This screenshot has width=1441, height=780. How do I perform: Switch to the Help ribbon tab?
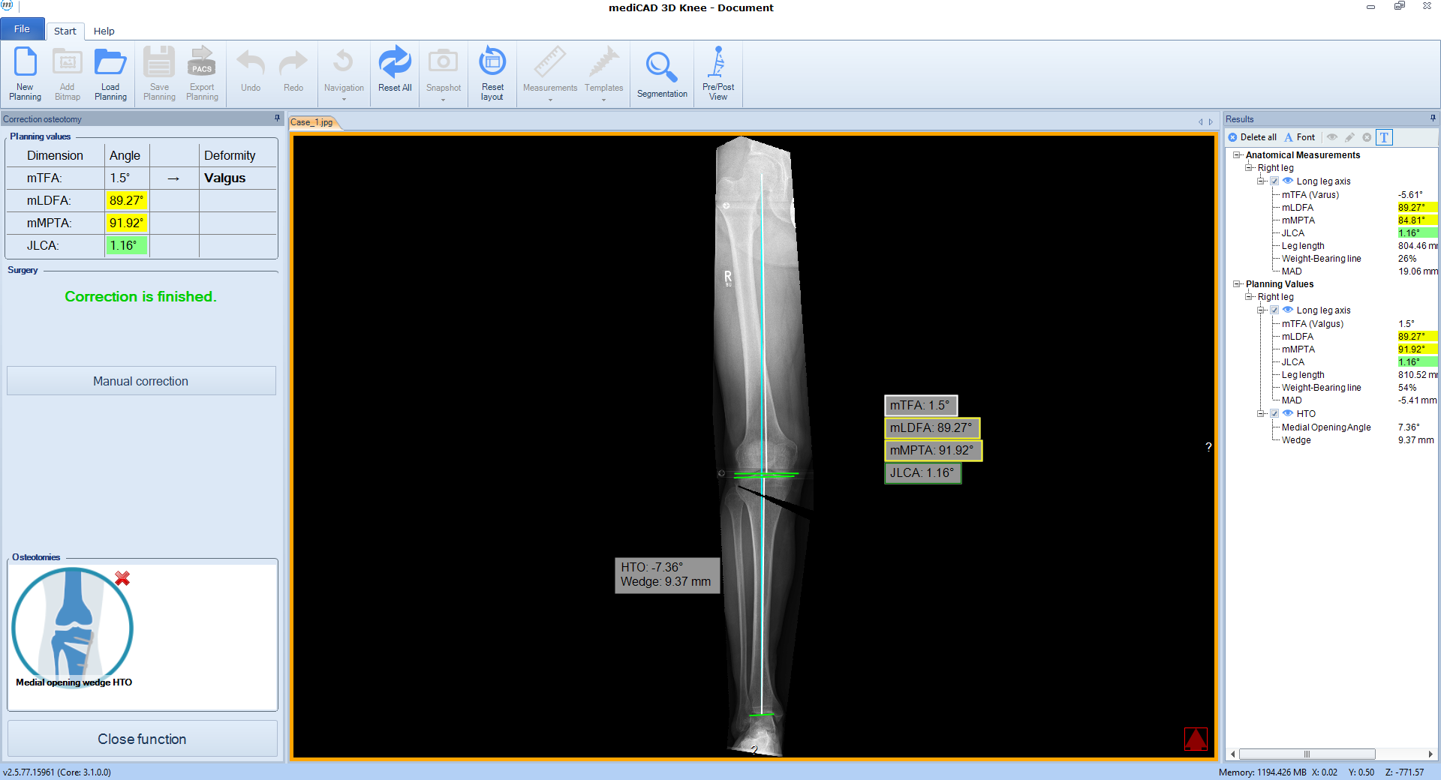(104, 31)
